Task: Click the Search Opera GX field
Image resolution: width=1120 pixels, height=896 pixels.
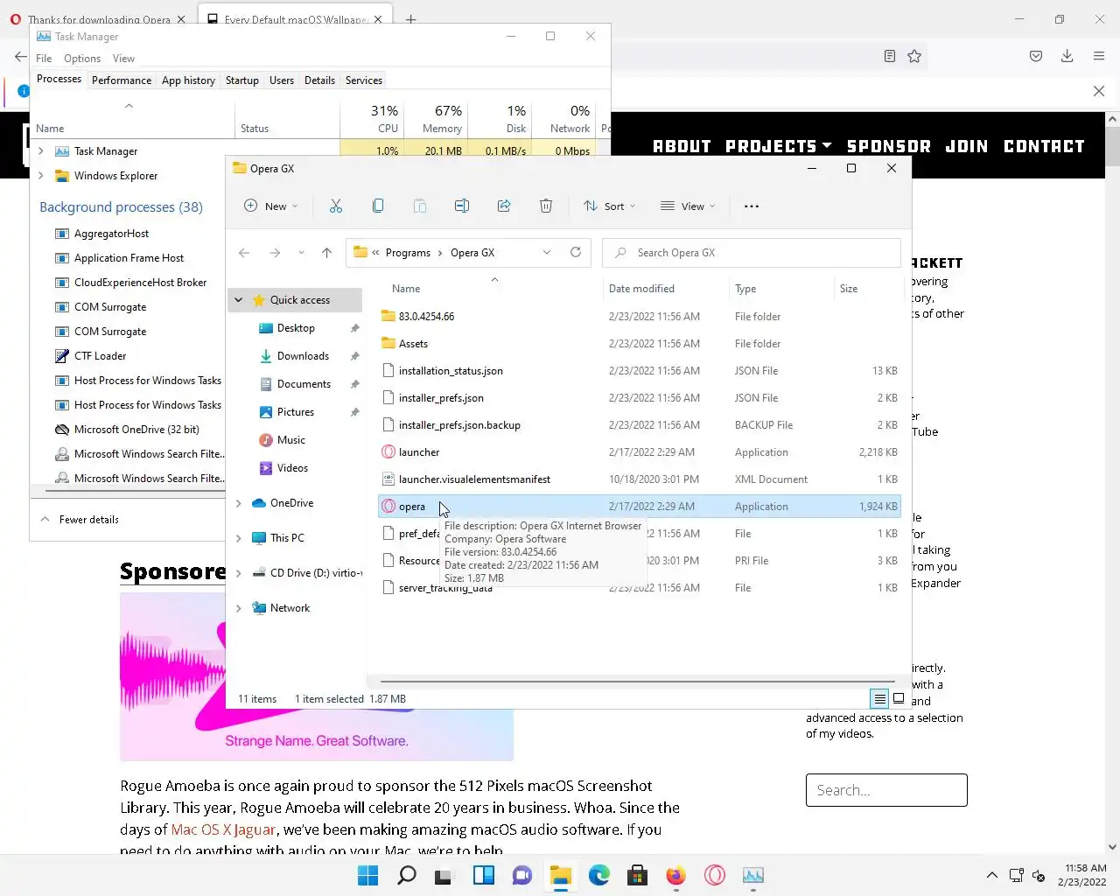Action: pos(752,253)
